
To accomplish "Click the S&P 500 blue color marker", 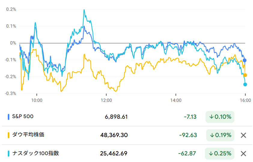I will [x=9, y=117].
